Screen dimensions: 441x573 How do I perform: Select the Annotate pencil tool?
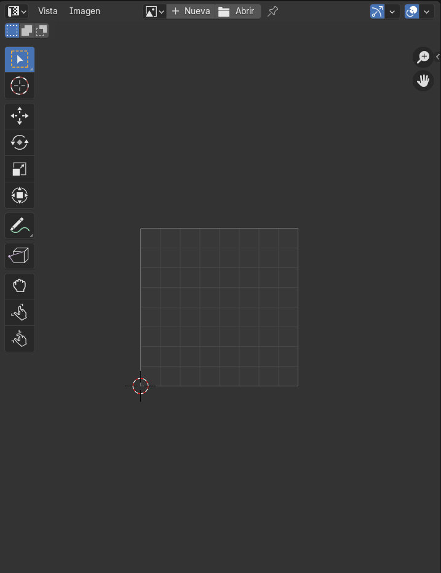click(x=20, y=226)
